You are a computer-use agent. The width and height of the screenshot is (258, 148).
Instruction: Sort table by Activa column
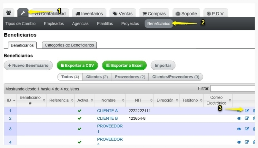pos(84,100)
